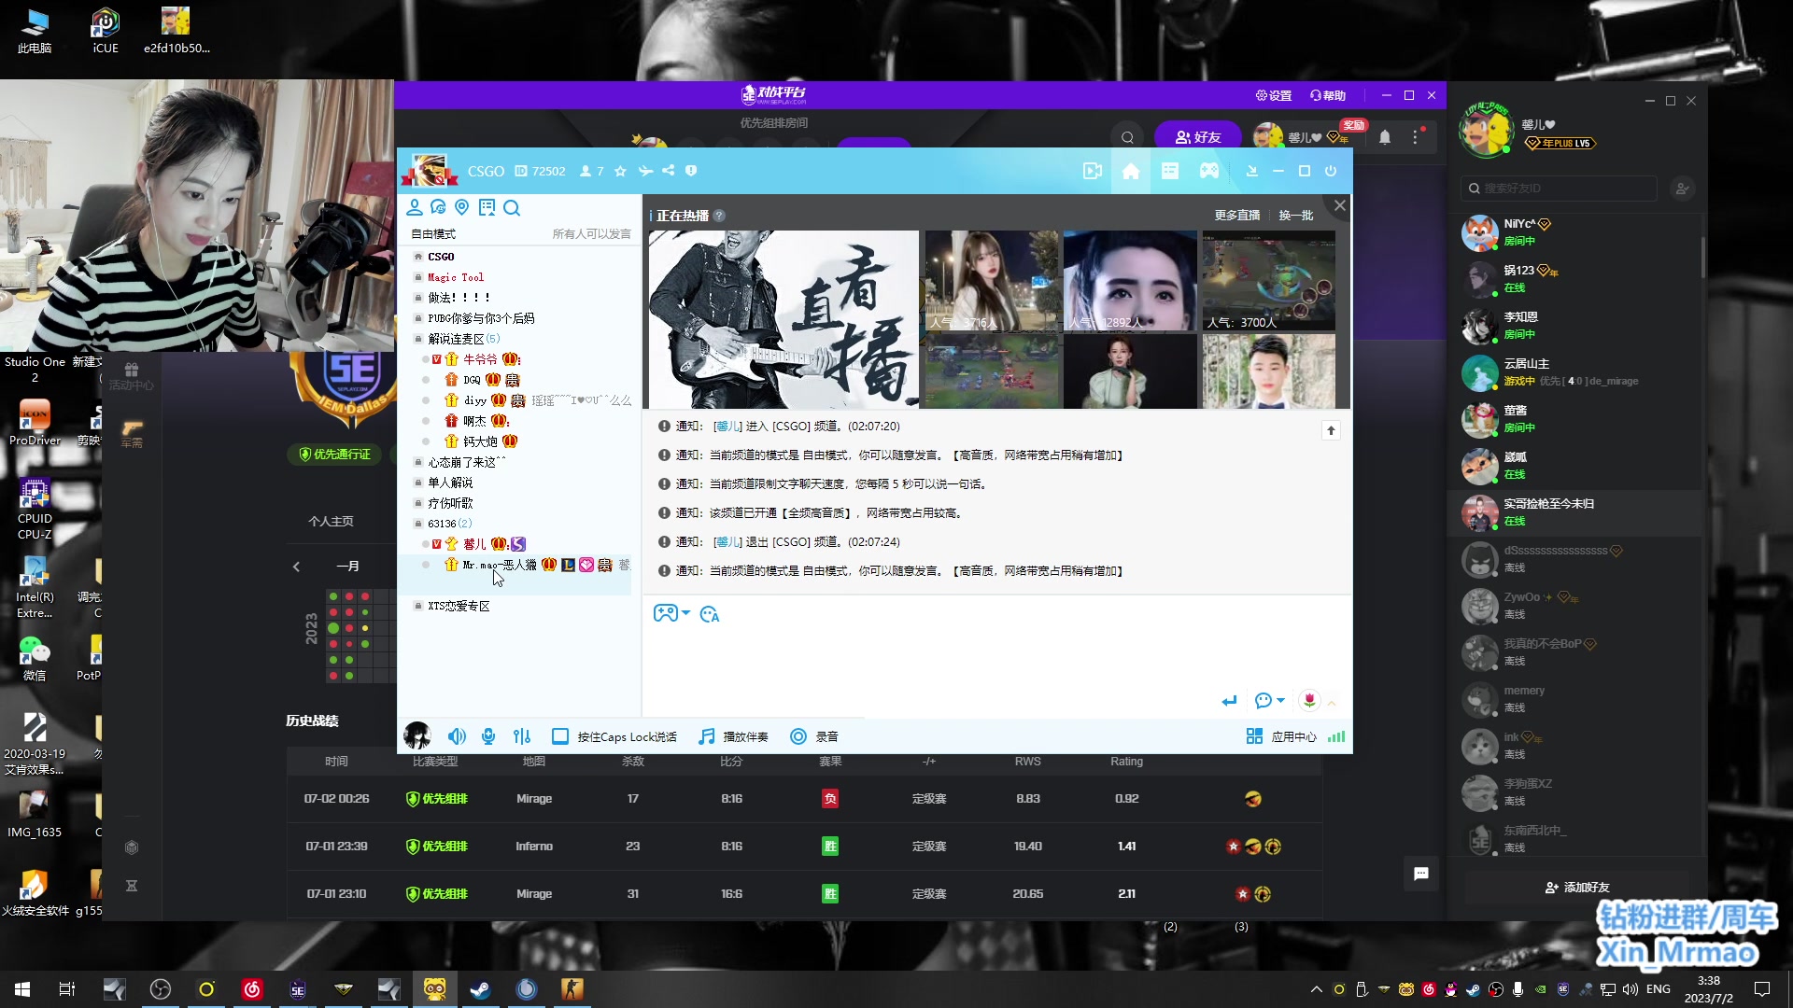Click 换一批 to refresh streams
Viewport: 1793px width, 1008px height.
click(x=1295, y=216)
